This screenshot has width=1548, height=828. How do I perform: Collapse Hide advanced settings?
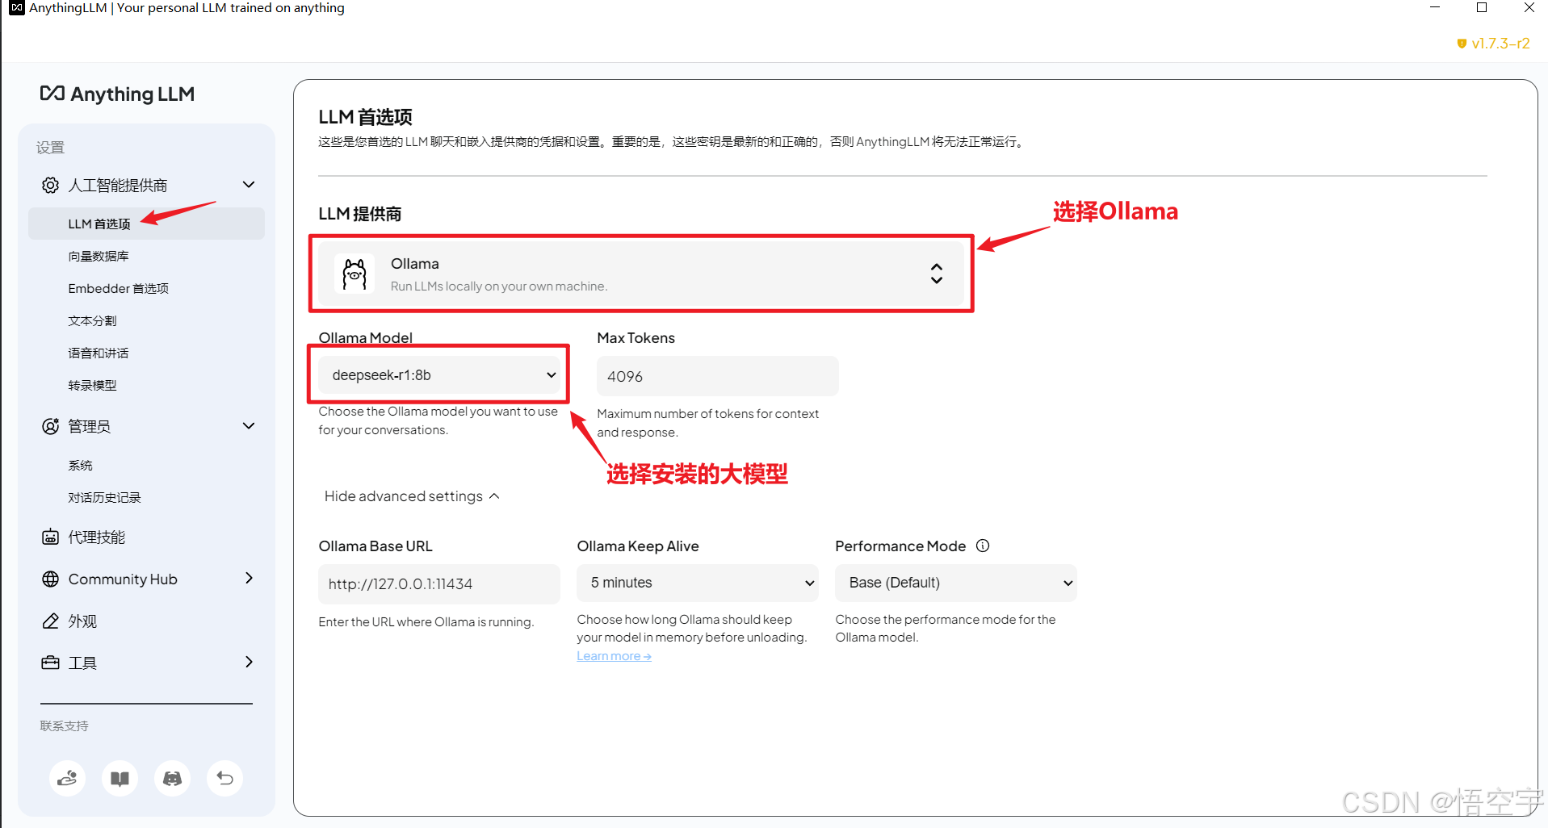point(412,496)
